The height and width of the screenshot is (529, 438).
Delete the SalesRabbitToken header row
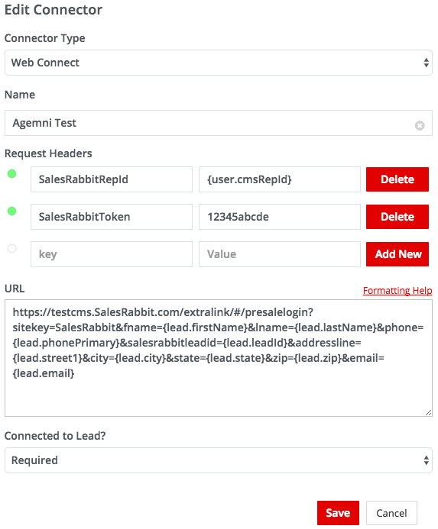pos(397,217)
